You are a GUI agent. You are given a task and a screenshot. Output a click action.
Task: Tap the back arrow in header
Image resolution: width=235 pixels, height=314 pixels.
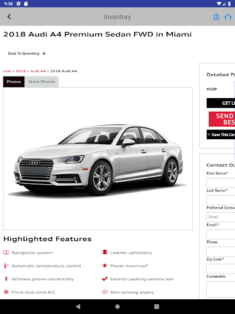coord(9,17)
